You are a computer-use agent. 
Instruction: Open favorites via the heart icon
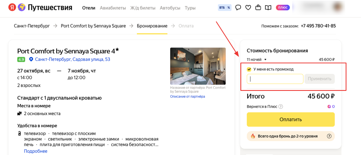[x=248, y=8]
